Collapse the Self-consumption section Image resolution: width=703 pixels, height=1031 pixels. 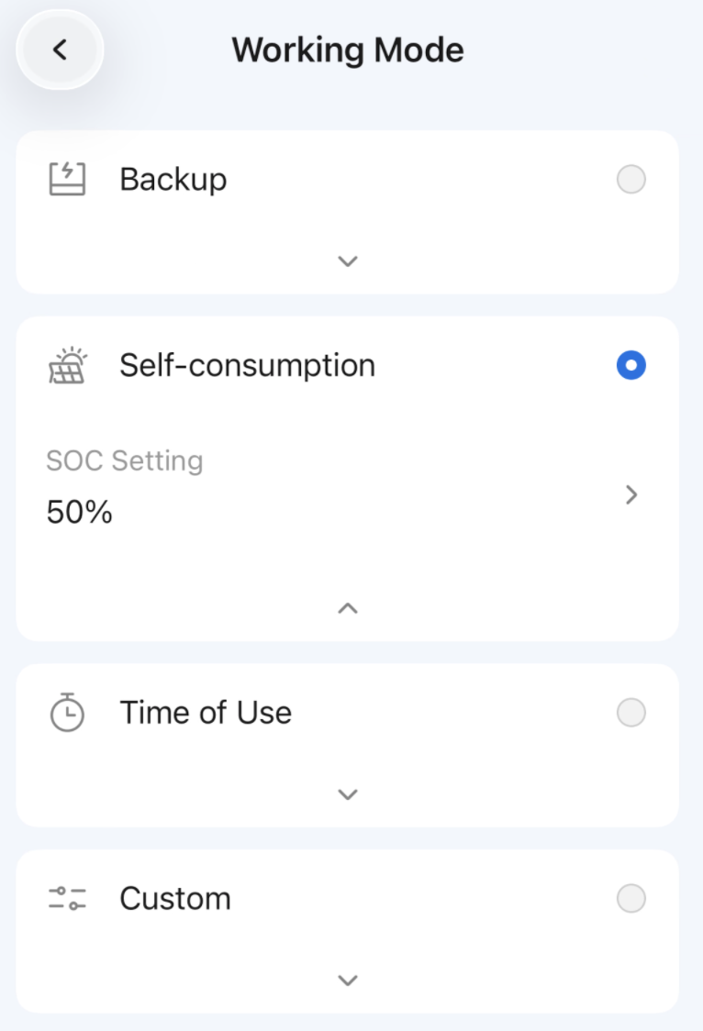[347, 607]
